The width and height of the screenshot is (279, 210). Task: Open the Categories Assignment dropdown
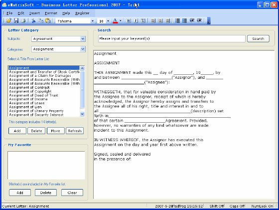click(x=83, y=49)
